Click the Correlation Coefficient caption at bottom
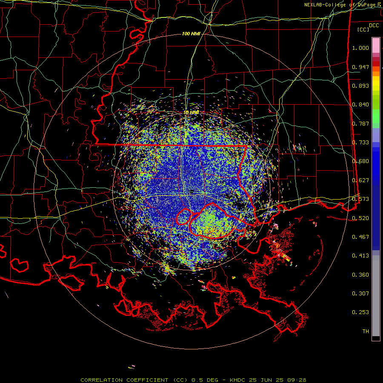 (x=193, y=380)
